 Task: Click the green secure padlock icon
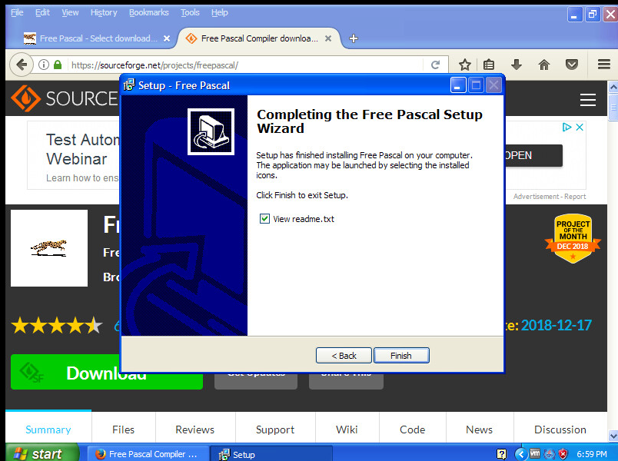point(58,65)
